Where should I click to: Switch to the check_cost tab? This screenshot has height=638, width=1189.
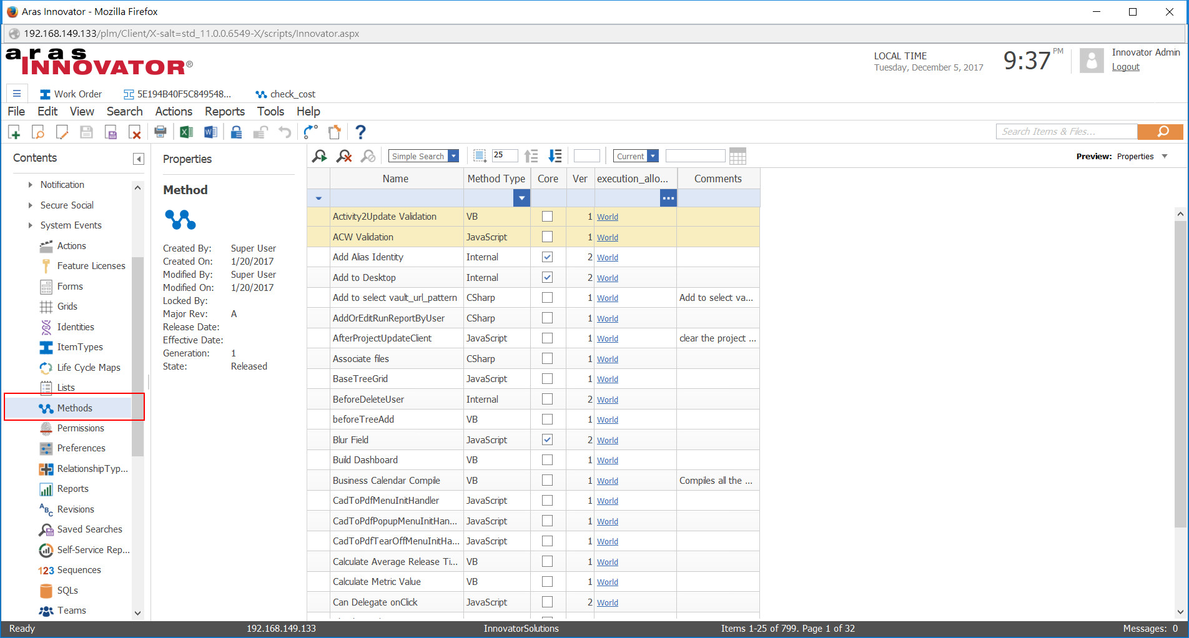click(285, 94)
